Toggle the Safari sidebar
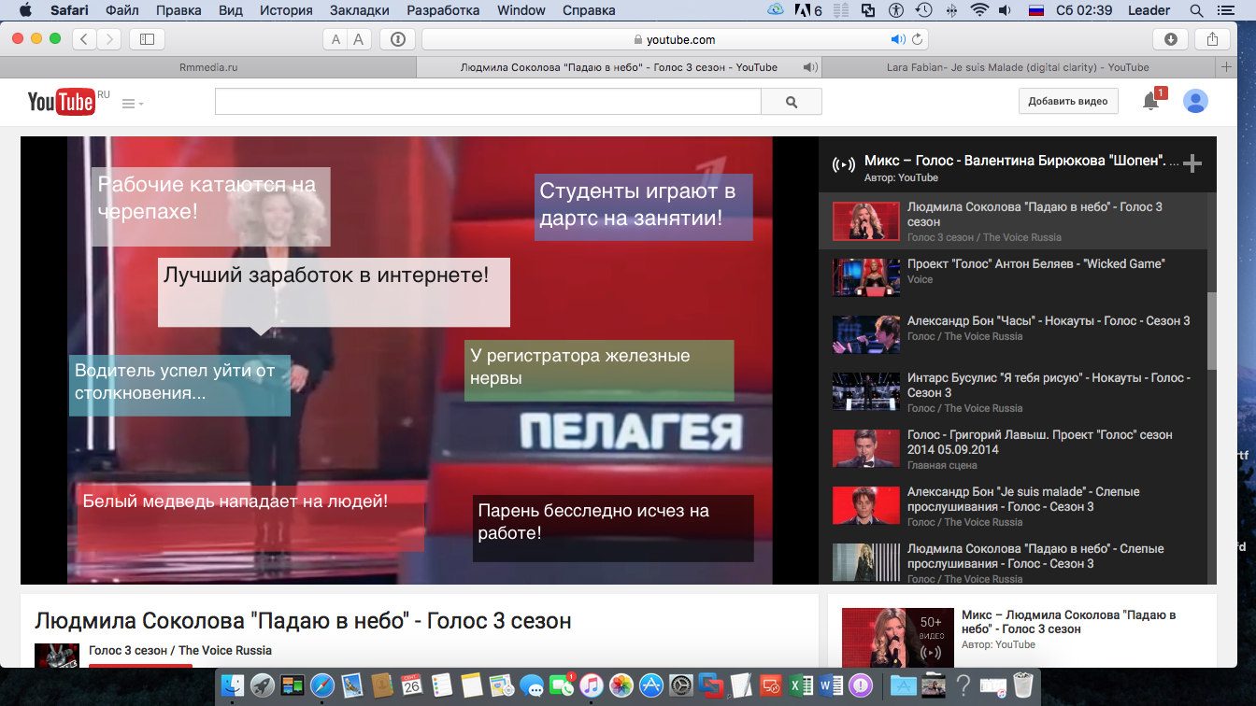This screenshot has width=1256, height=706. (x=147, y=39)
